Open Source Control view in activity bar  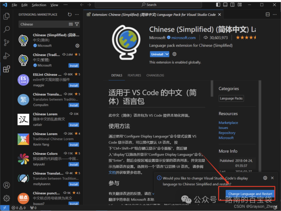click(x=7, y=43)
